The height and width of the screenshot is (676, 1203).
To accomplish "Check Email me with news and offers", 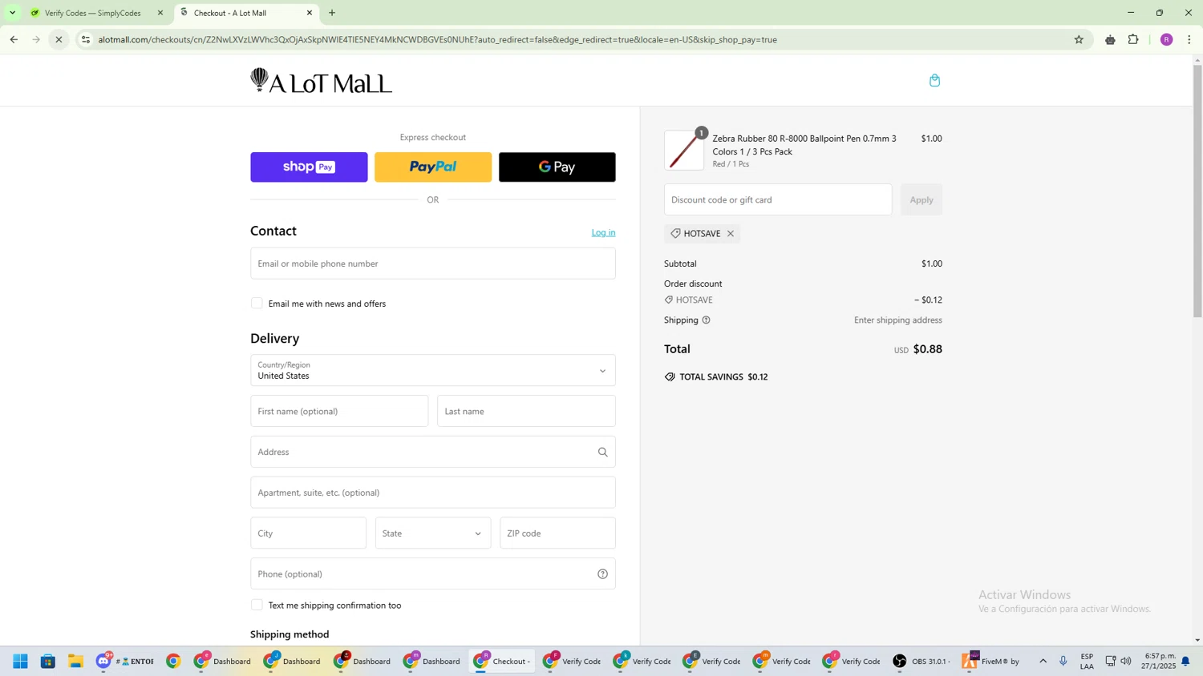I will (x=257, y=304).
